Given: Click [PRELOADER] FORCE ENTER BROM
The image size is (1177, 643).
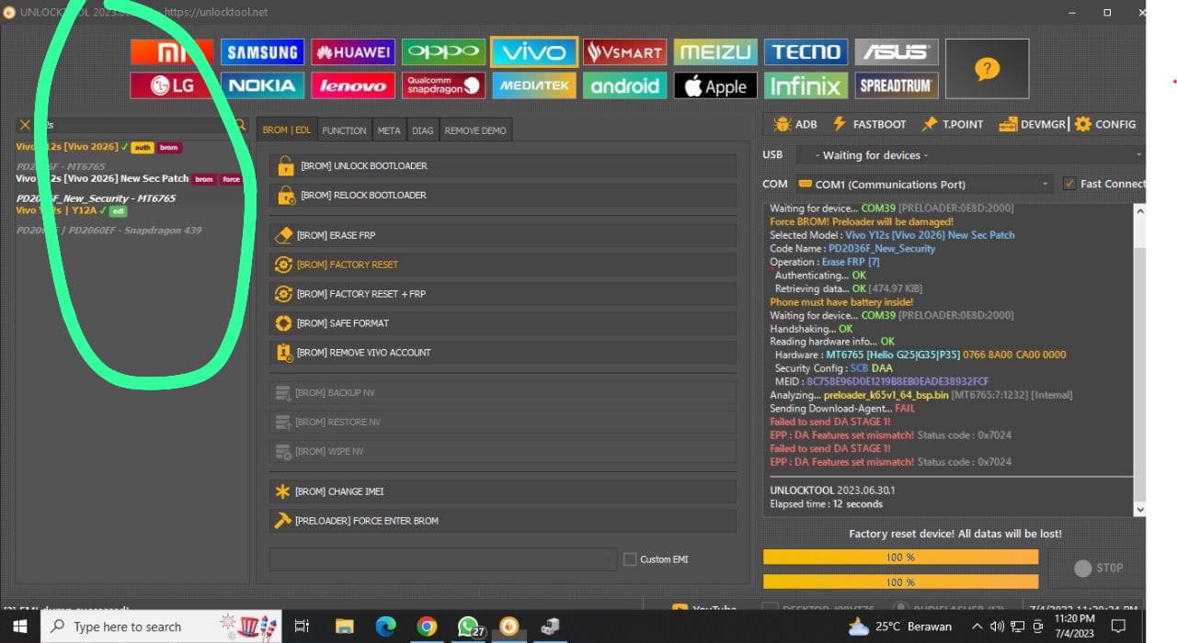Looking at the screenshot, I should 503,521.
